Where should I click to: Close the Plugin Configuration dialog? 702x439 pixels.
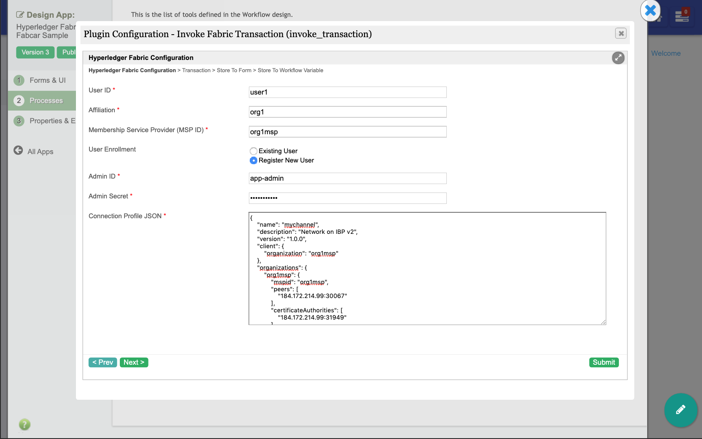point(621,33)
